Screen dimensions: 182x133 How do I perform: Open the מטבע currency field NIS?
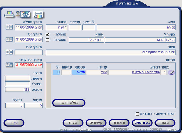(18, 90)
